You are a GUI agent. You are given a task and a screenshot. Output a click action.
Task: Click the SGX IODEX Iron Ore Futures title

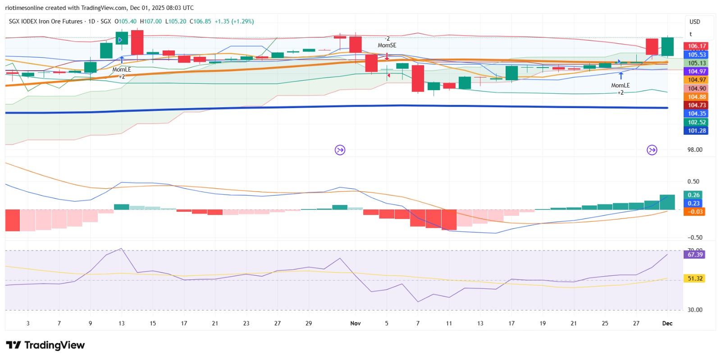tap(46, 21)
